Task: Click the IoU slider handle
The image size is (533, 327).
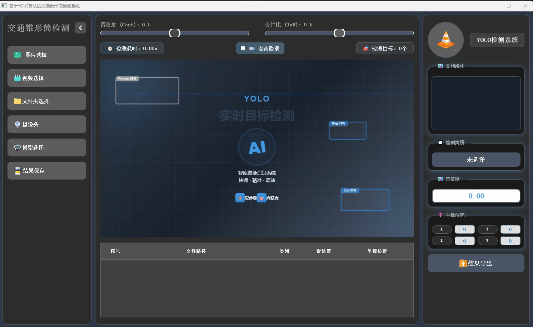Action: 339,33
